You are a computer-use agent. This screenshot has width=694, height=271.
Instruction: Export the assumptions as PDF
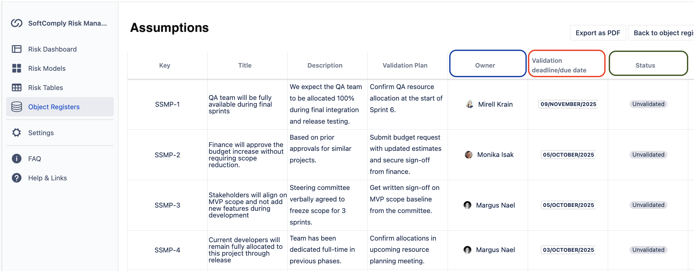598,33
